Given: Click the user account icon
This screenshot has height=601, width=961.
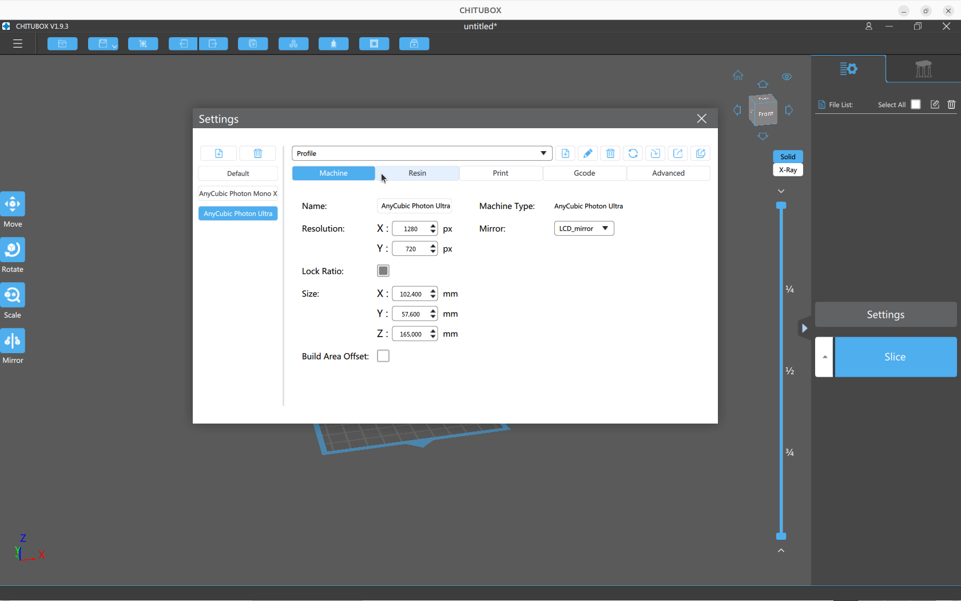Looking at the screenshot, I should [x=868, y=26].
